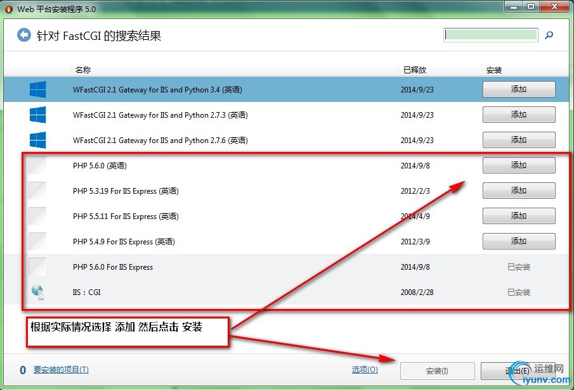
Task: Add WFastCGI 2.1 Gateway for Python 3.4
Action: (x=519, y=89)
